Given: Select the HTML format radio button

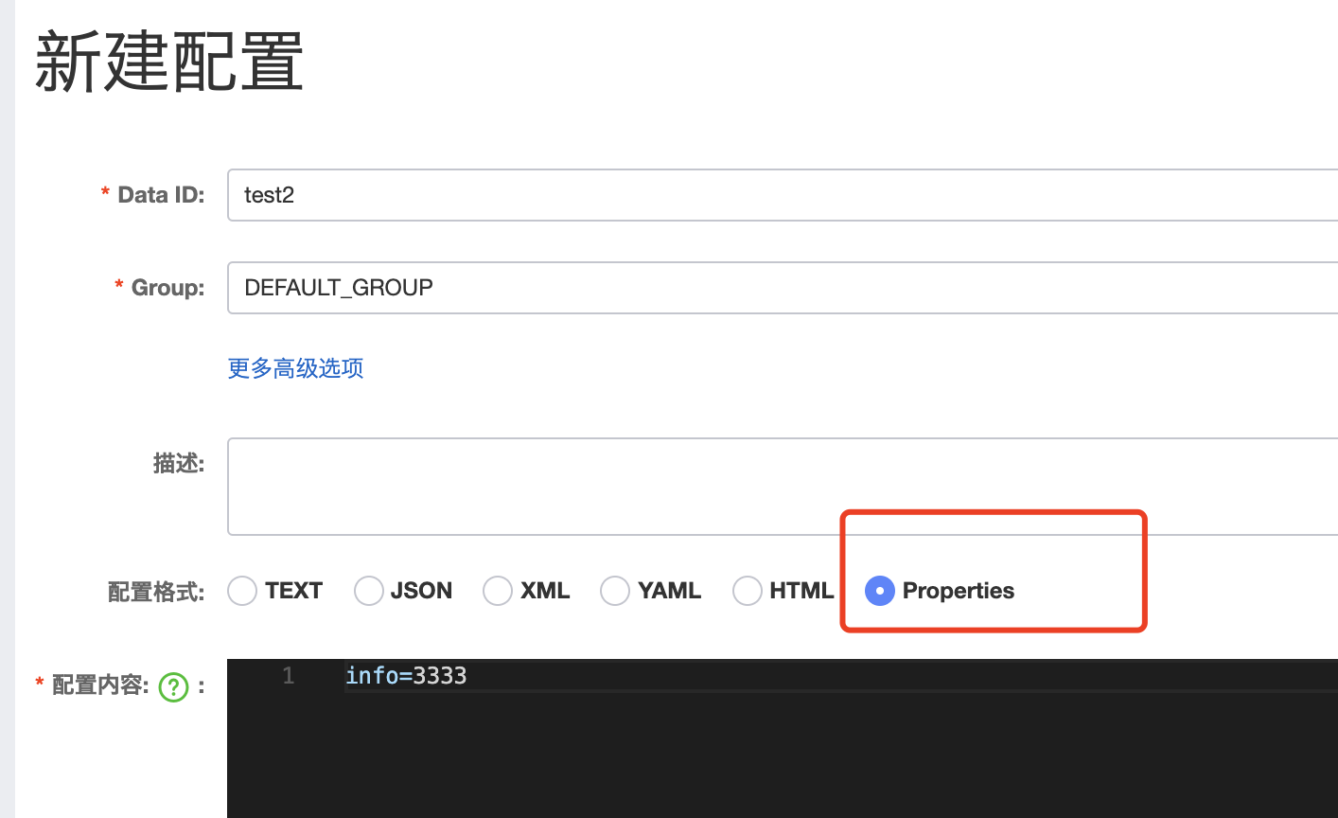Looking at the screenshot, I should tap(748, 591).
